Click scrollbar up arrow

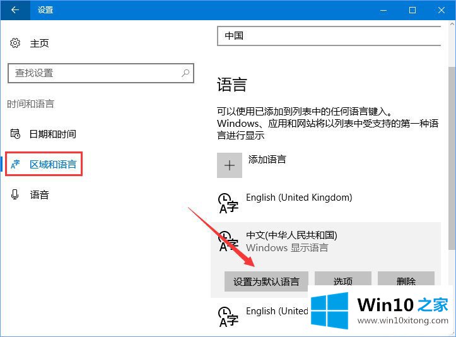[452, 25]
